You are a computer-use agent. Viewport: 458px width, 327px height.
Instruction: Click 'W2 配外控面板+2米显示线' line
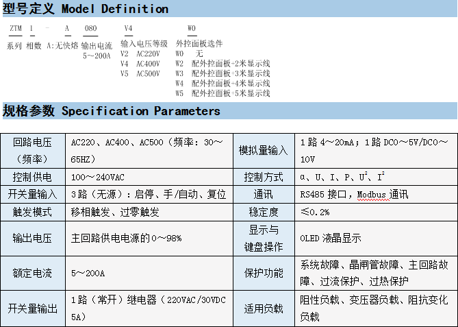click(223, 64)
